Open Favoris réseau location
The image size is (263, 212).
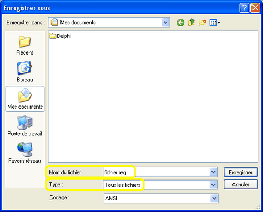point(25,153)
